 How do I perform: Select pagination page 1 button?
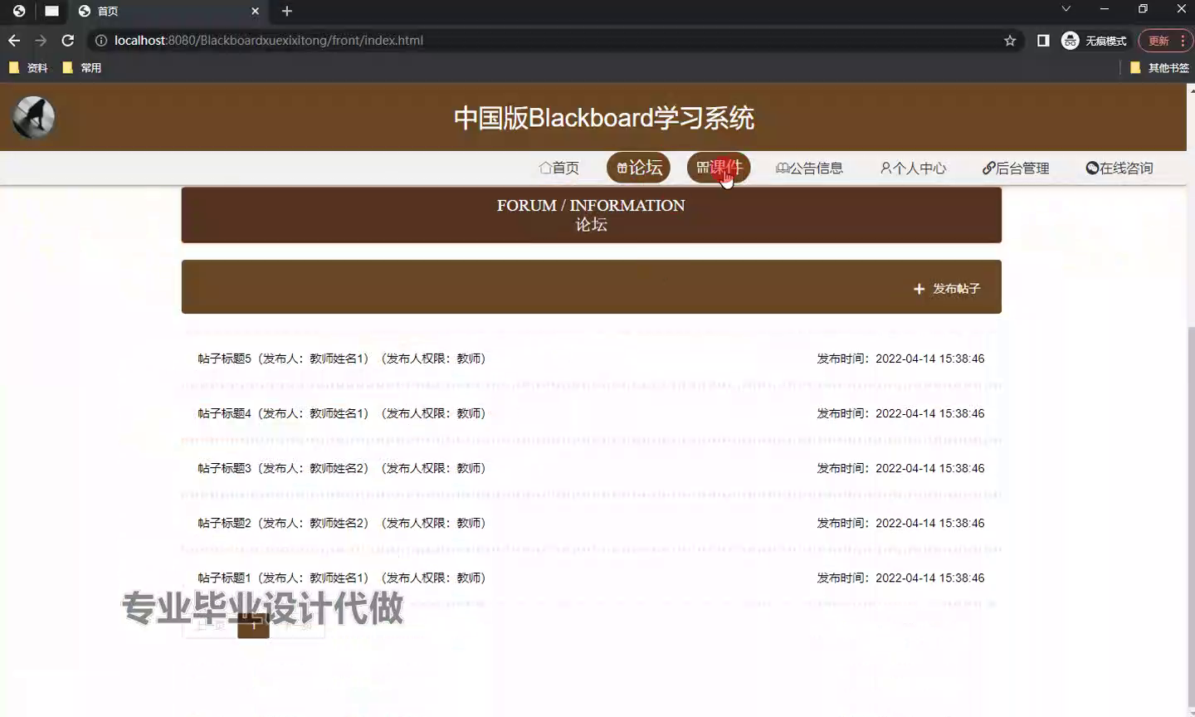point(253,625)
